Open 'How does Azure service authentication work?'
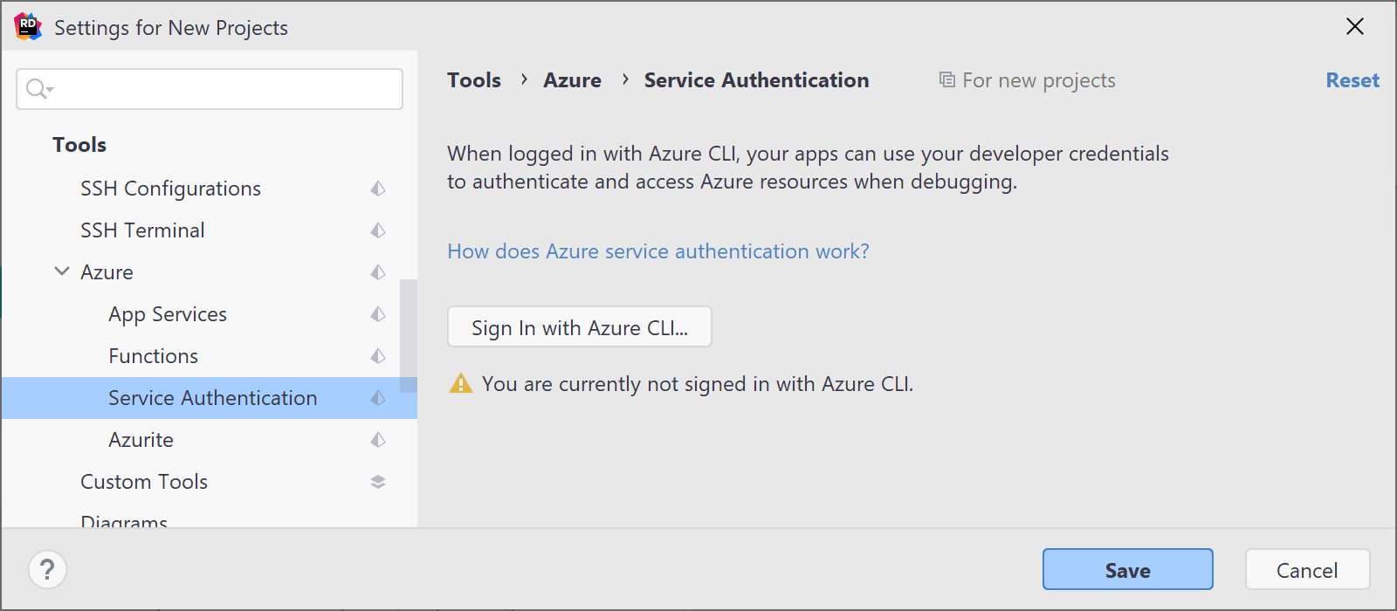This screenshot has height=611, width=1397. coord(657,251)
